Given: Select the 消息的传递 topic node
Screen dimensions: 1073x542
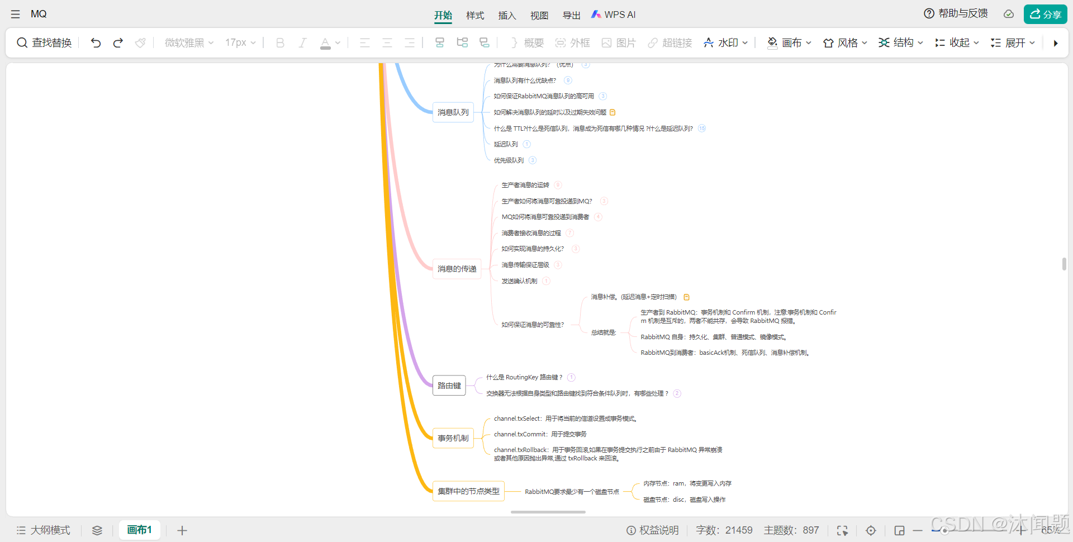Looking at the screenshot, I should coord(457,269).
